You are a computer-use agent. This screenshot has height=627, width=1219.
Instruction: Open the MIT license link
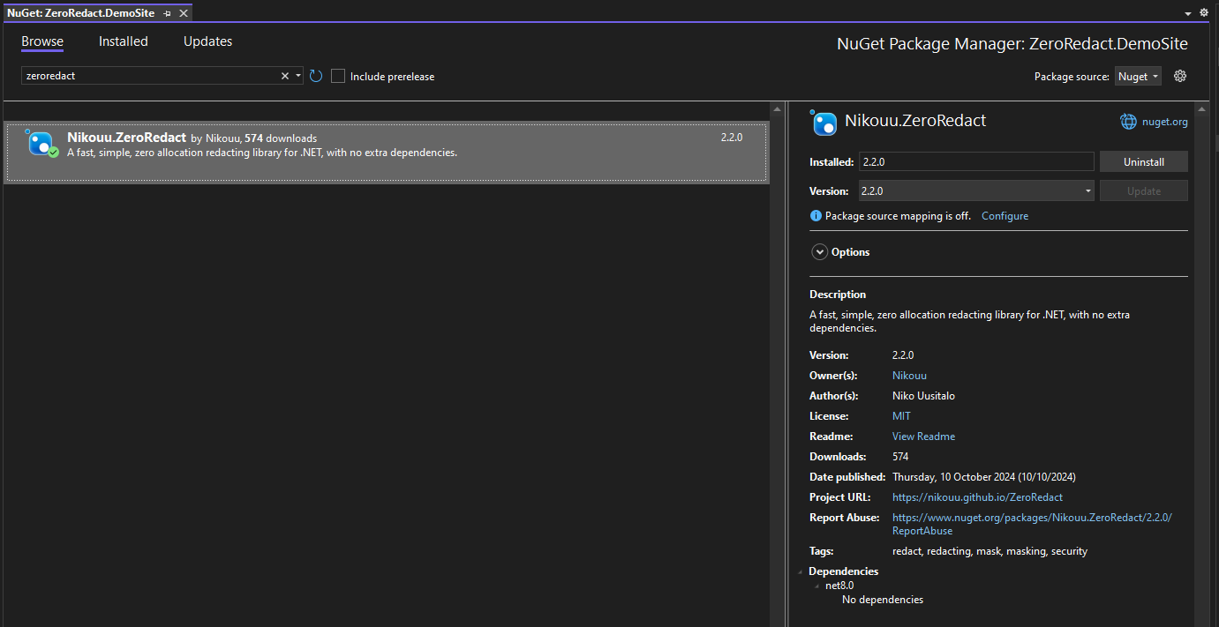coord(901,416)
